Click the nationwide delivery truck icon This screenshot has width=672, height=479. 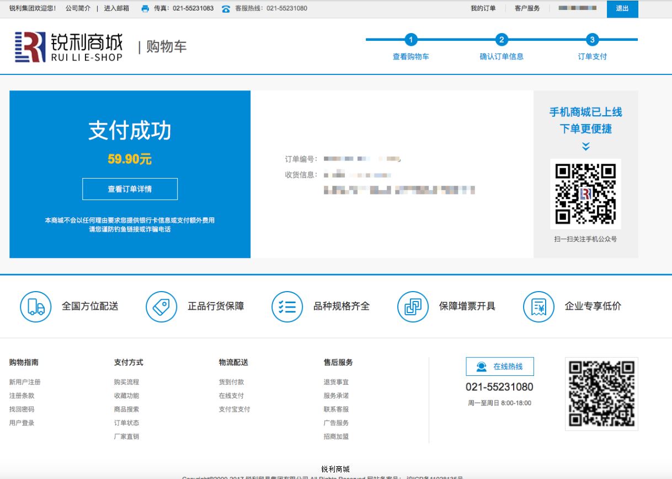36,306
